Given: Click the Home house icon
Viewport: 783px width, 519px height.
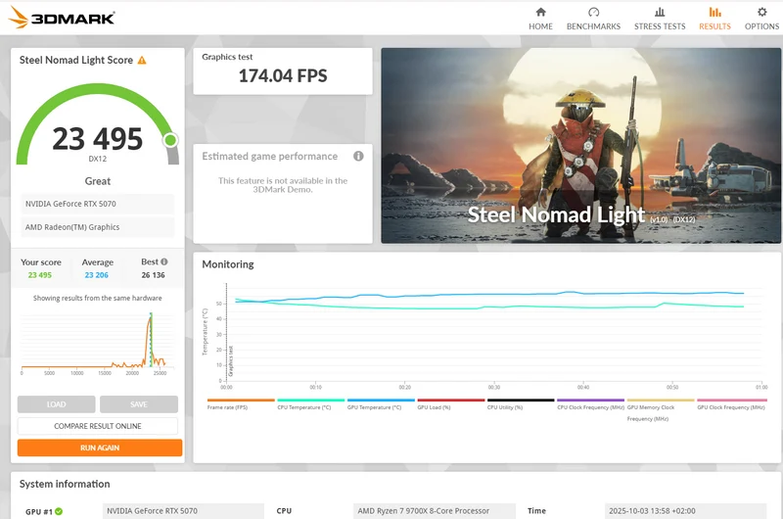Looking at the screenshot, I should point(540,12).
